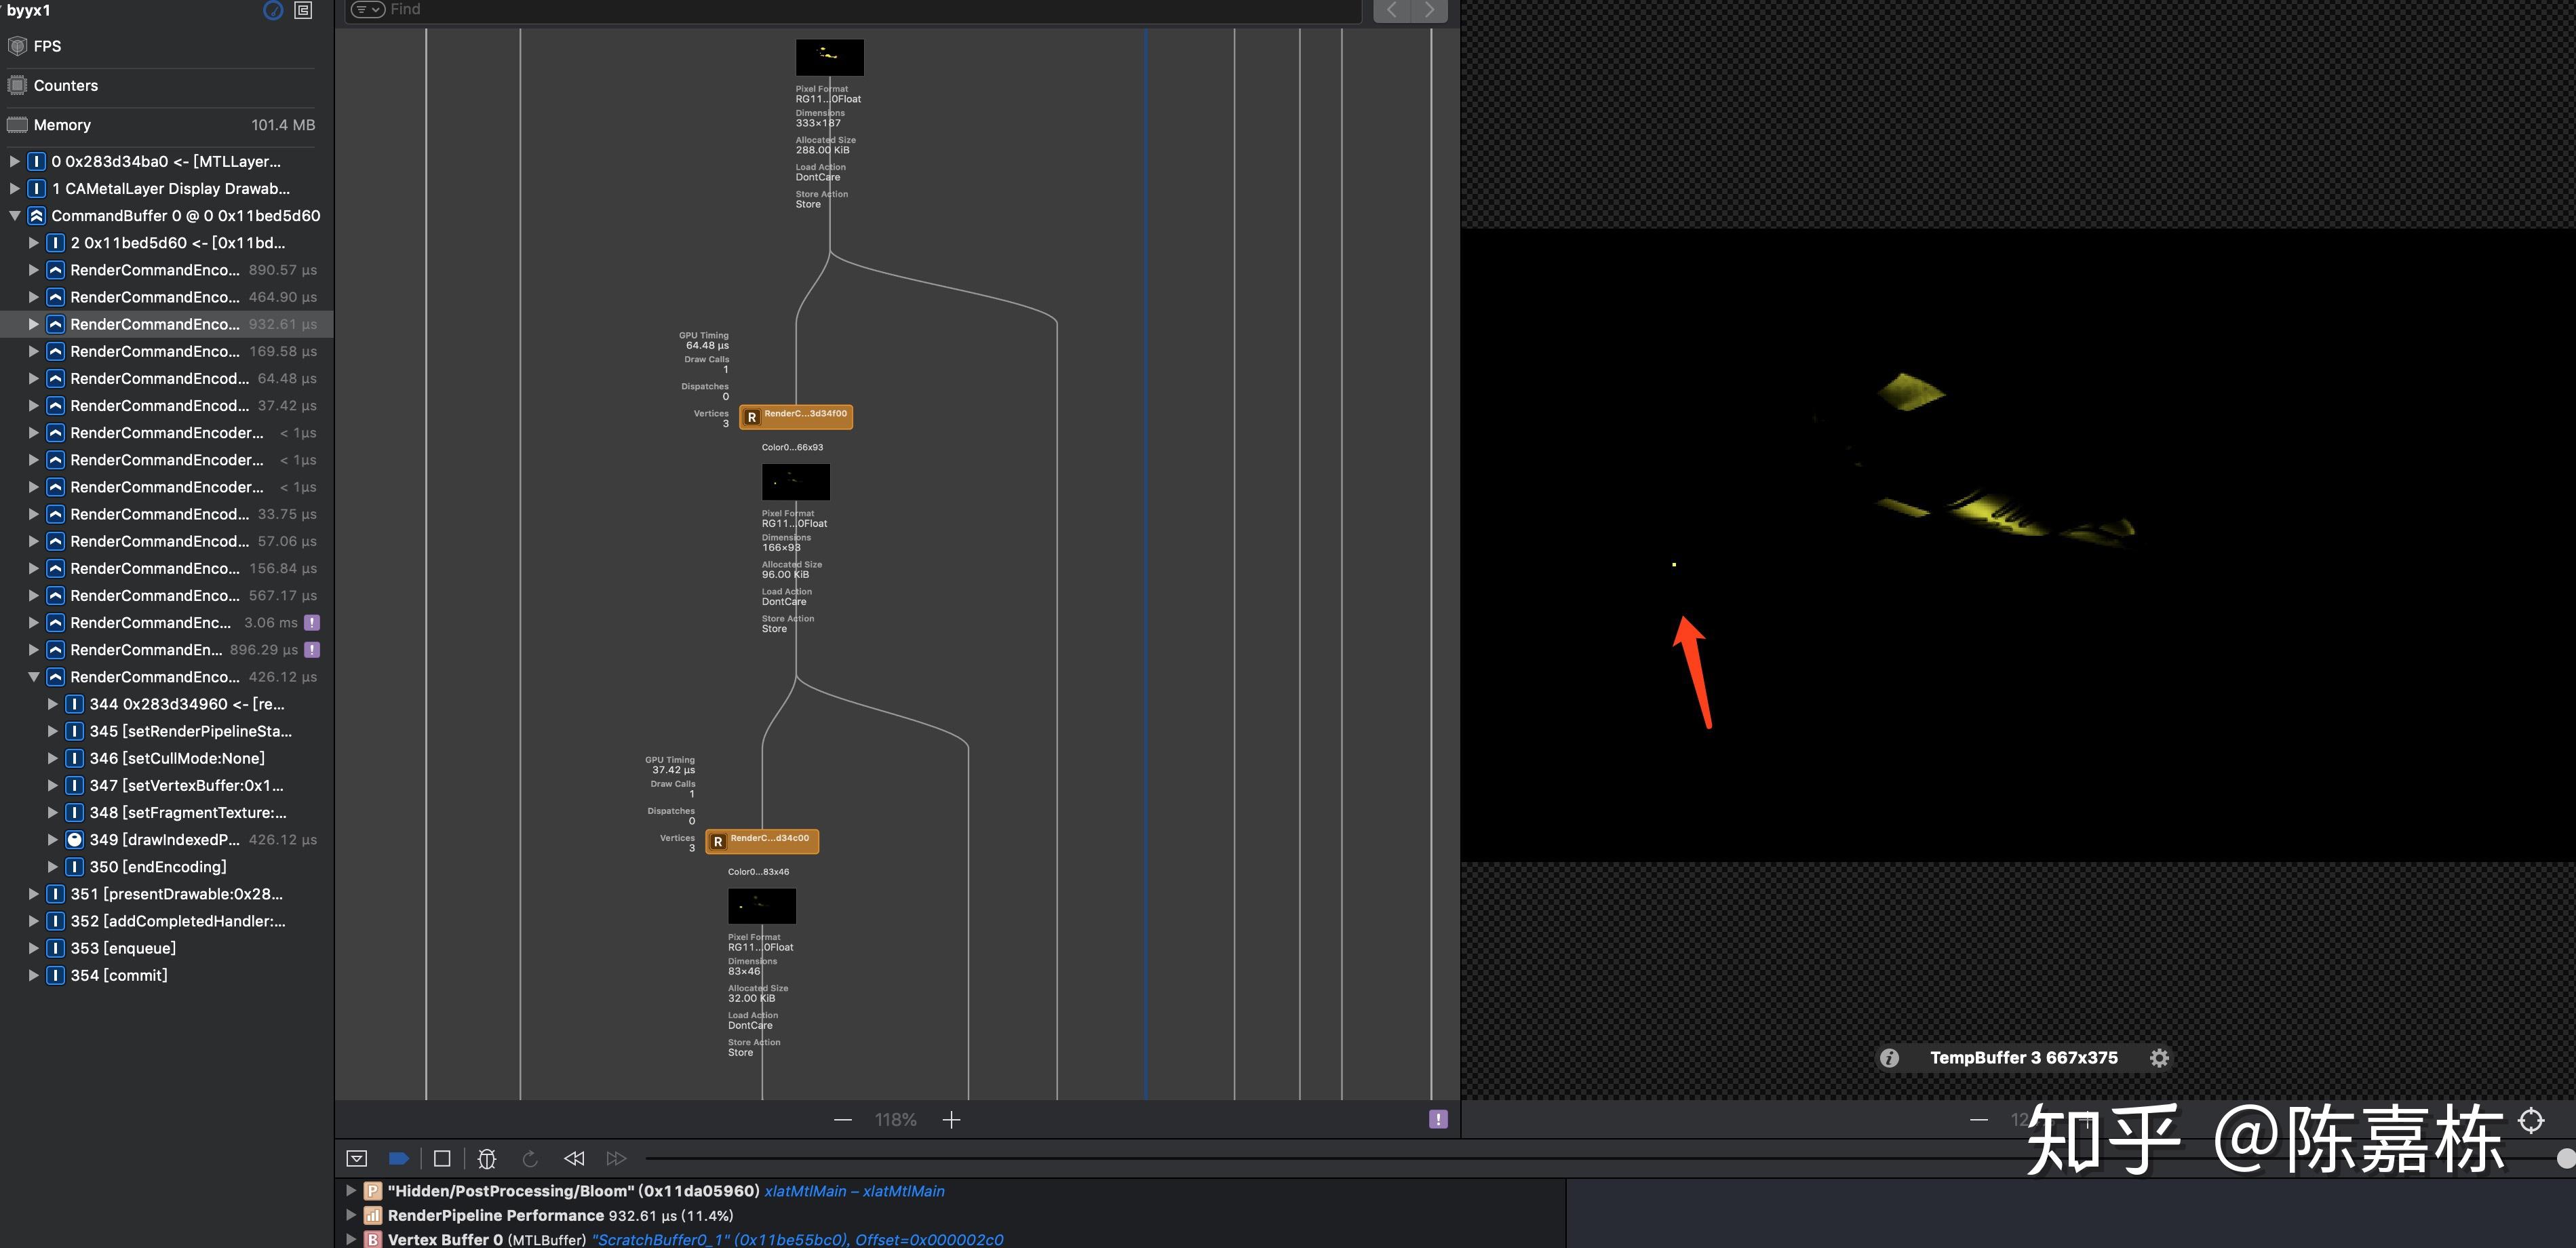
Task: Click the 354 [commit] command
Action: pos(119,975)
